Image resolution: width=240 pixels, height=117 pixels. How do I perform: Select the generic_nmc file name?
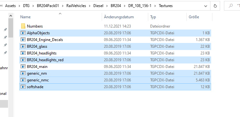pos(38,80)
